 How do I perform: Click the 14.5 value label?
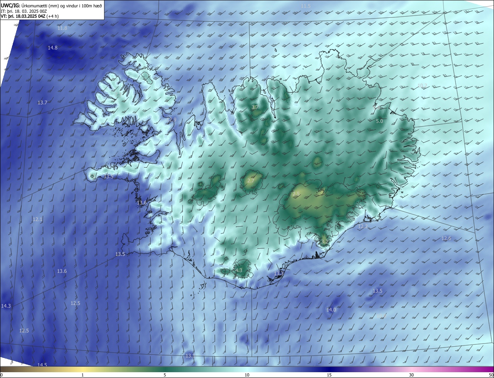pos(42,365)
